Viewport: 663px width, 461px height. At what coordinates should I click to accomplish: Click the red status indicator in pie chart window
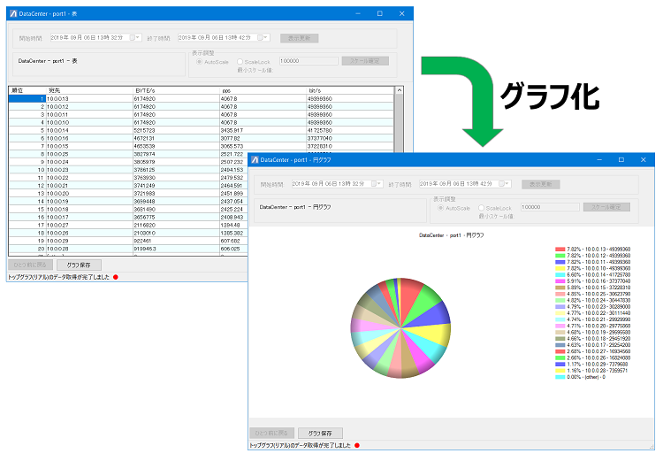click(357, 445)
